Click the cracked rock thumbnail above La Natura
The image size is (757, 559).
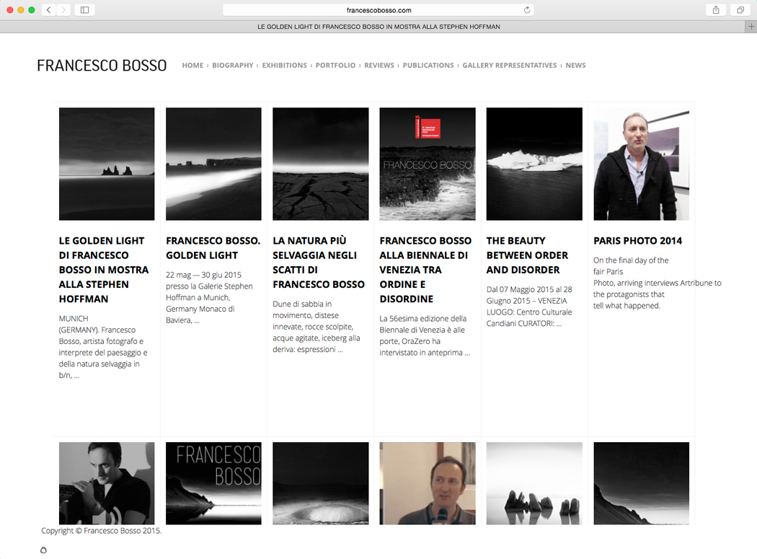click(x=321, y=164)
